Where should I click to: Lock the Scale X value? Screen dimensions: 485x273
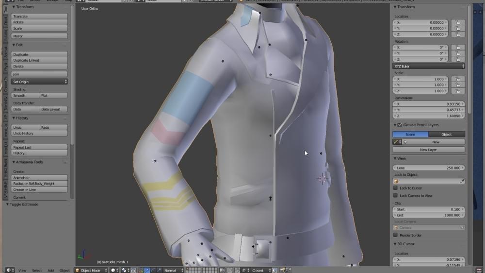(458, 79)
